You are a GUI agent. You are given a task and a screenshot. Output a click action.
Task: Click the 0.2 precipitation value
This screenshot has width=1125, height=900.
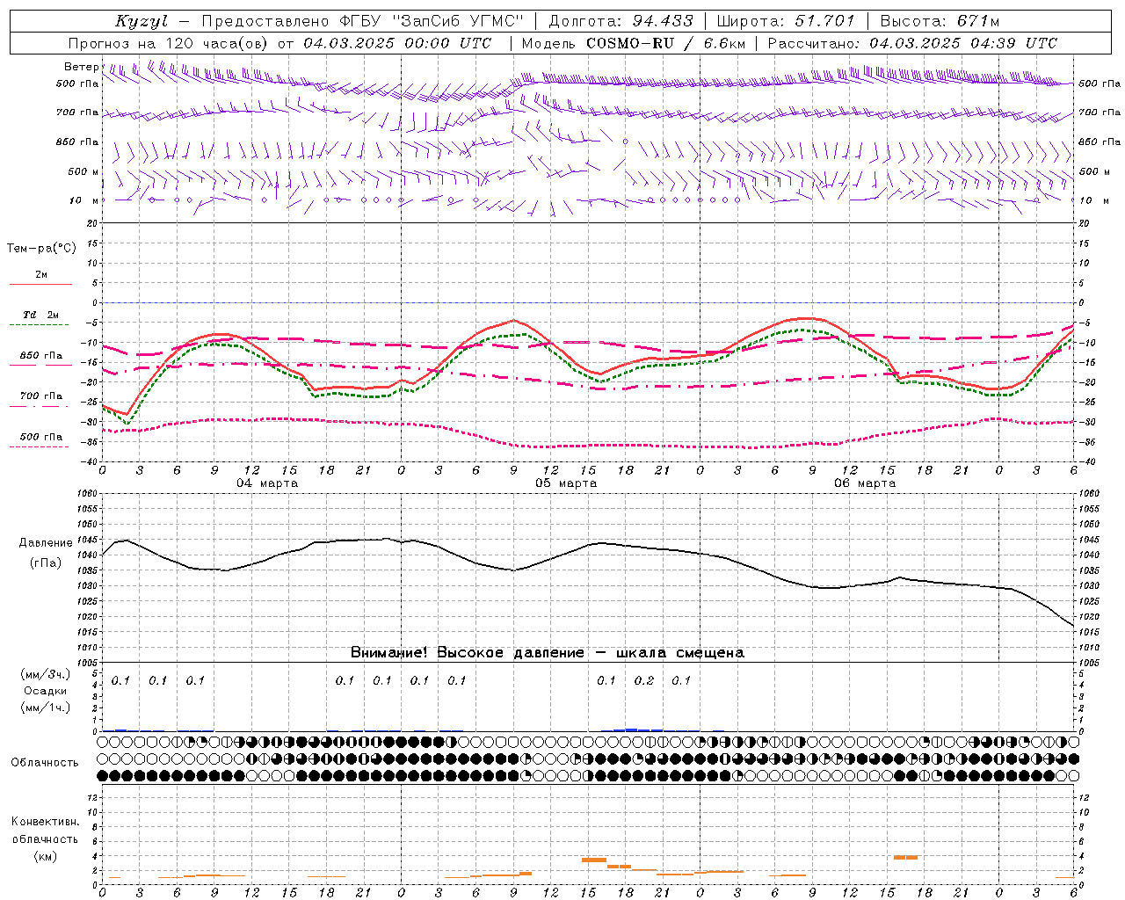click(x=644, y=680)
